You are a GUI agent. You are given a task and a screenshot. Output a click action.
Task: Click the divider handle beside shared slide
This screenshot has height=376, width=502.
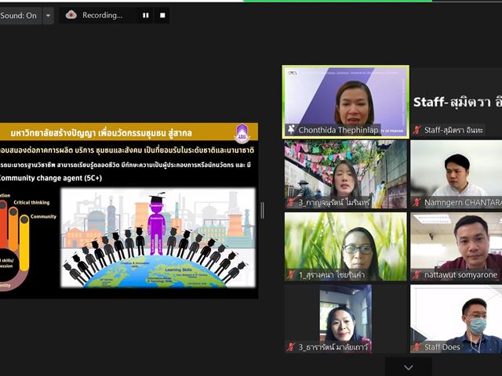click(x=263, y=211)
